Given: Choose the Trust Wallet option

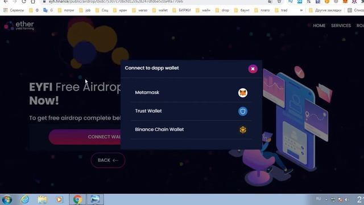Looking at the screenshot, I should 191,111.
